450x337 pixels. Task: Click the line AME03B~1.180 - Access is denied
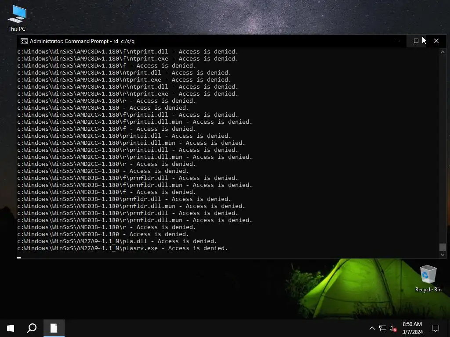click(103, 234)
